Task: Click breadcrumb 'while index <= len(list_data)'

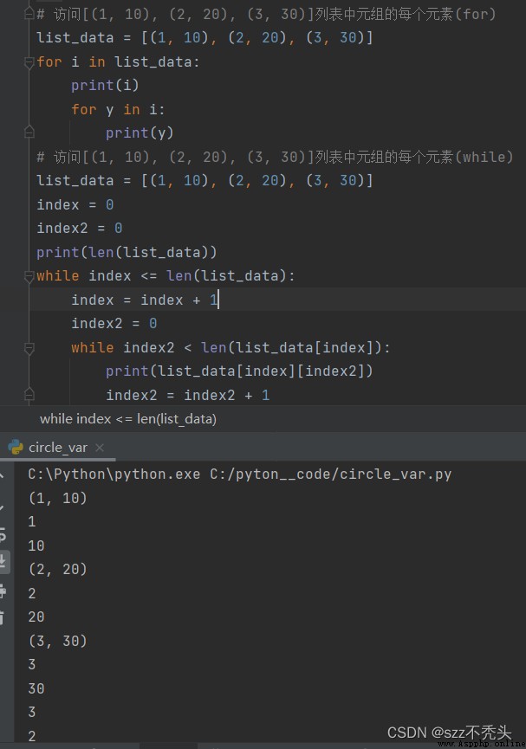Action: (128, 419)
